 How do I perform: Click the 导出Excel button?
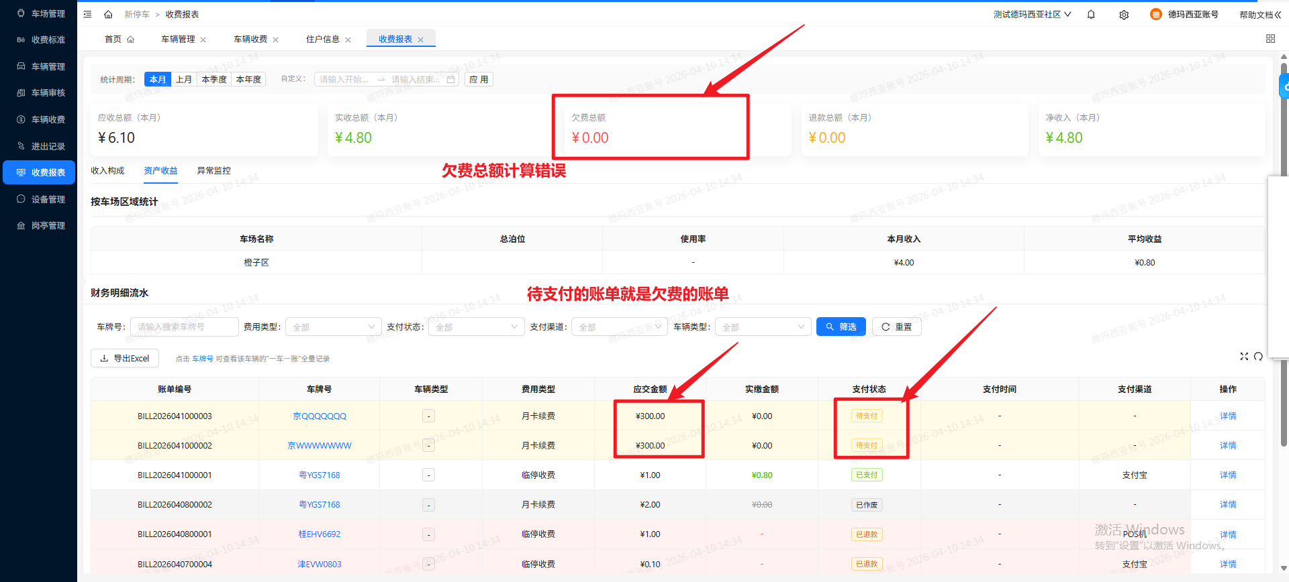pos(125,358)
